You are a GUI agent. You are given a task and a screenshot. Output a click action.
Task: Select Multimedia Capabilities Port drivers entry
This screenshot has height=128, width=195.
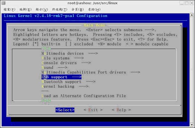click(91, 72)
